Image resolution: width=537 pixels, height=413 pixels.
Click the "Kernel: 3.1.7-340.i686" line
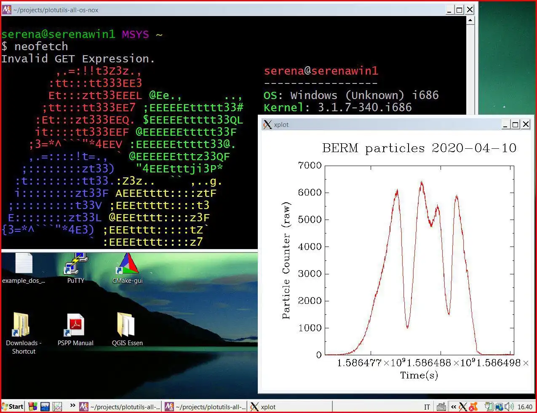pos(338,107)
